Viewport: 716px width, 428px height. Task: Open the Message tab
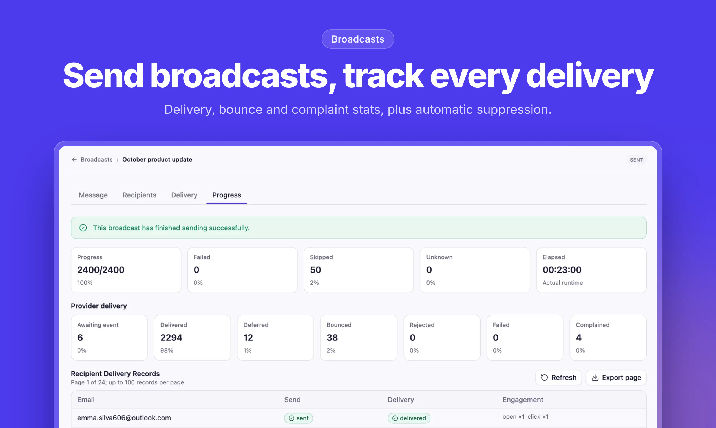[x=93, y=195]
